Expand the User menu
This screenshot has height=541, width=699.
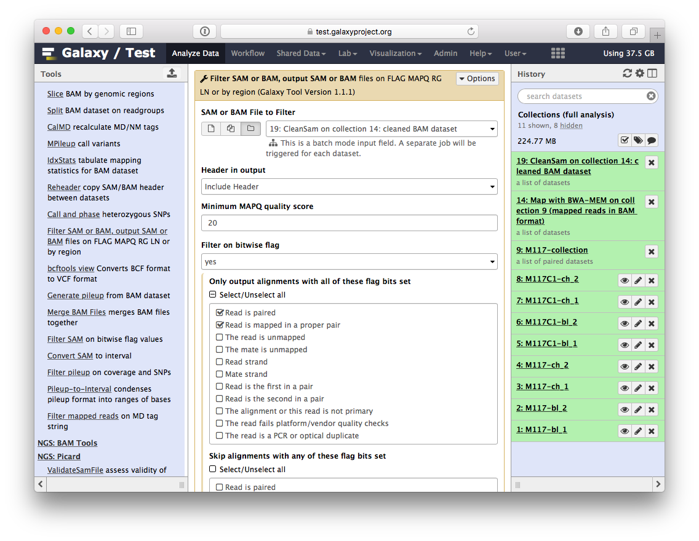[x=516, y=53]
